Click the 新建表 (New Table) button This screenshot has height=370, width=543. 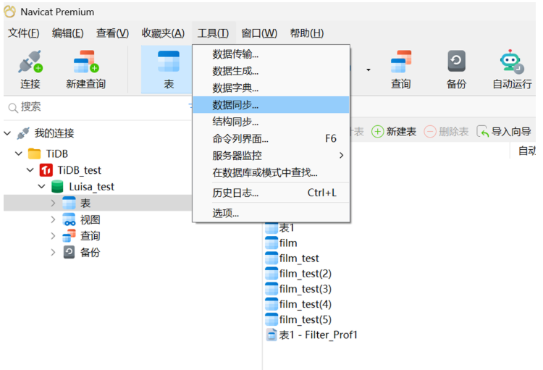pyautogui.click(x=394, y=131)
